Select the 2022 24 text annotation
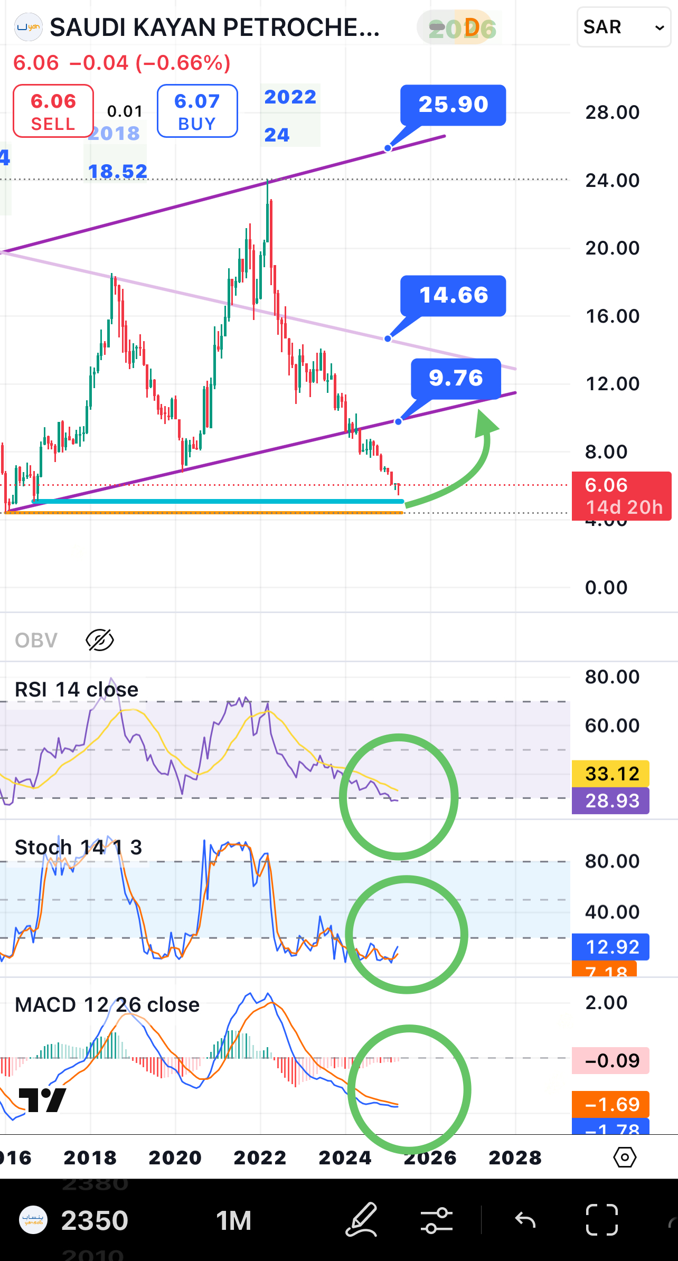The image size is (678, 1261). click(x=290, y=115)
